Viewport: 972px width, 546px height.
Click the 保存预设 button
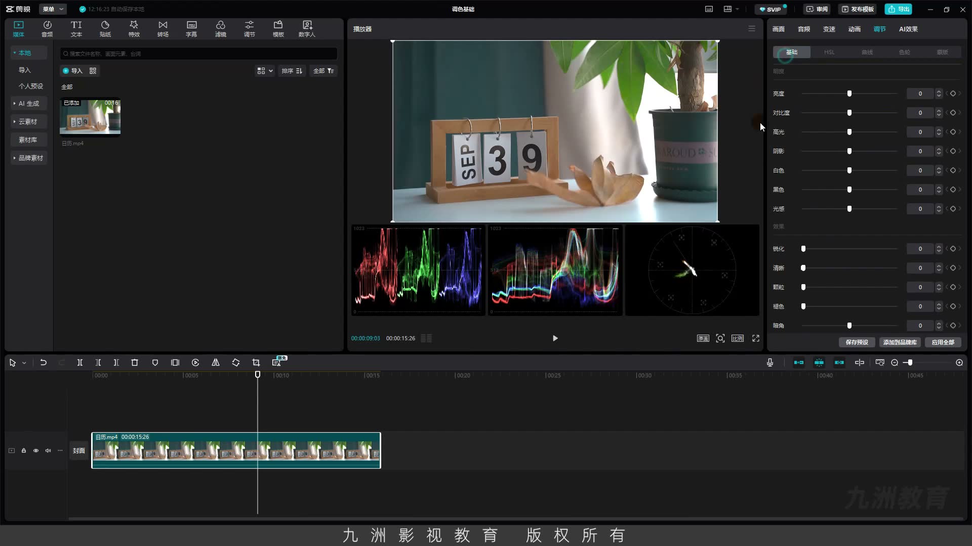(x=857, y=342)
